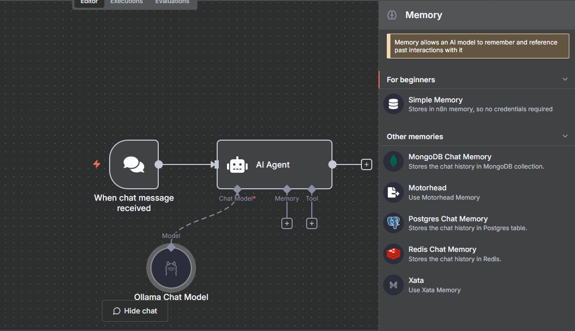Click the lightning bolt on the trigger node
This screenshot has height=331, width=575.
97,164
